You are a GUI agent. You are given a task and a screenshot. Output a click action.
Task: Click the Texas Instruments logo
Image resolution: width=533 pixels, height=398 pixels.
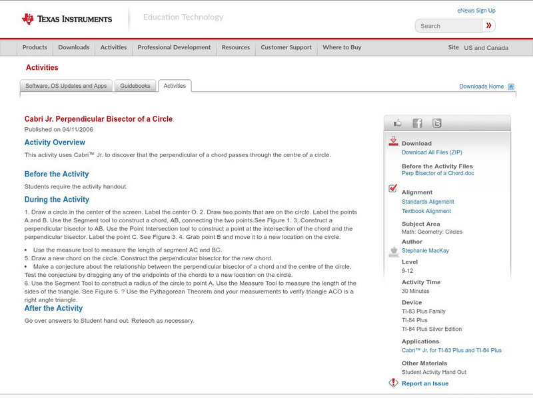point(66,19)
